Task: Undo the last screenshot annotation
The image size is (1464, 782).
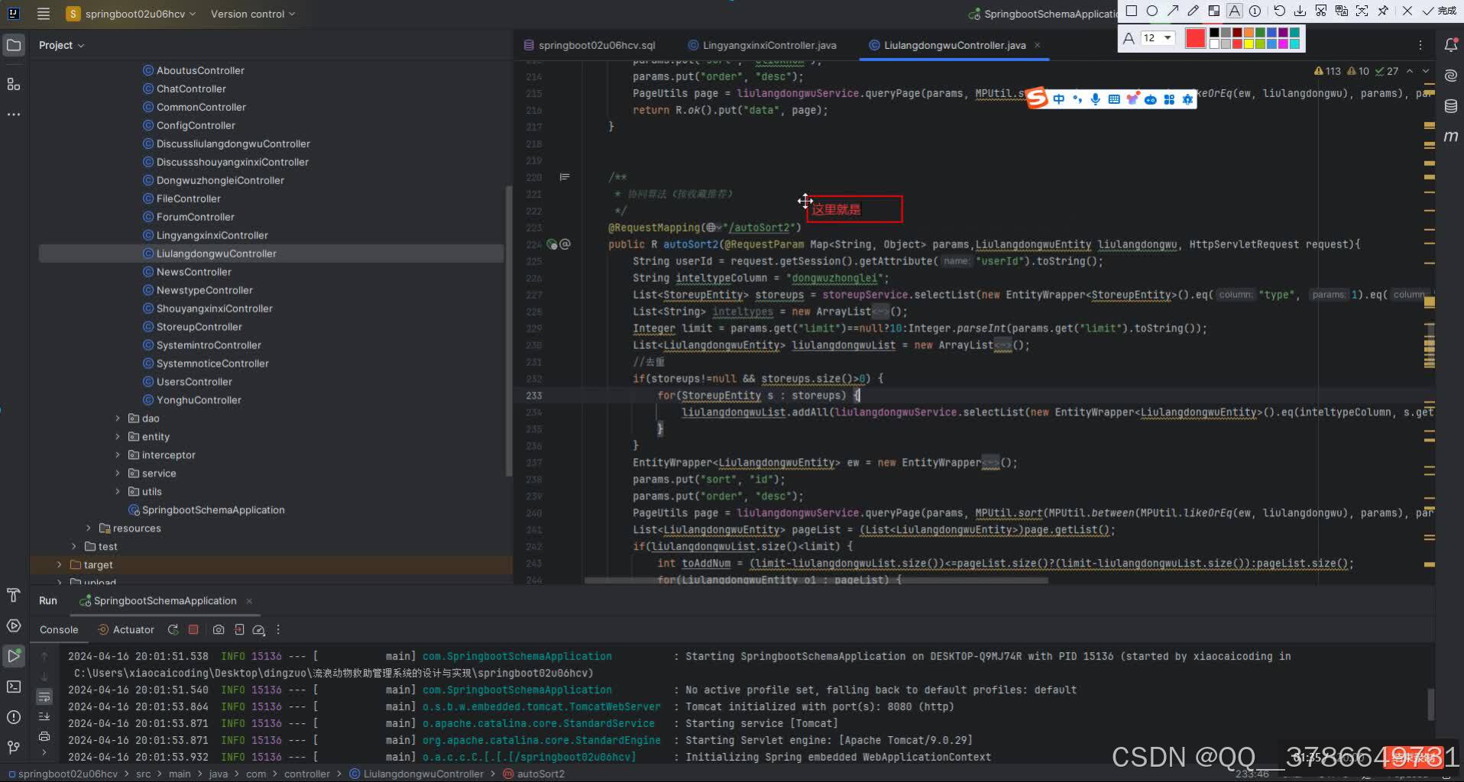Action: click(x=1279, y=11)
